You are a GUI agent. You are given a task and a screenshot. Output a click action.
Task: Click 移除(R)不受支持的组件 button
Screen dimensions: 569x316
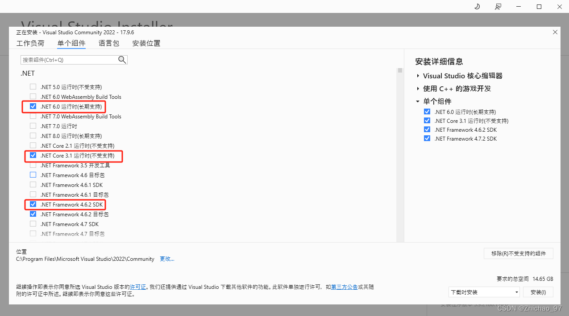(x=519, y=253)
